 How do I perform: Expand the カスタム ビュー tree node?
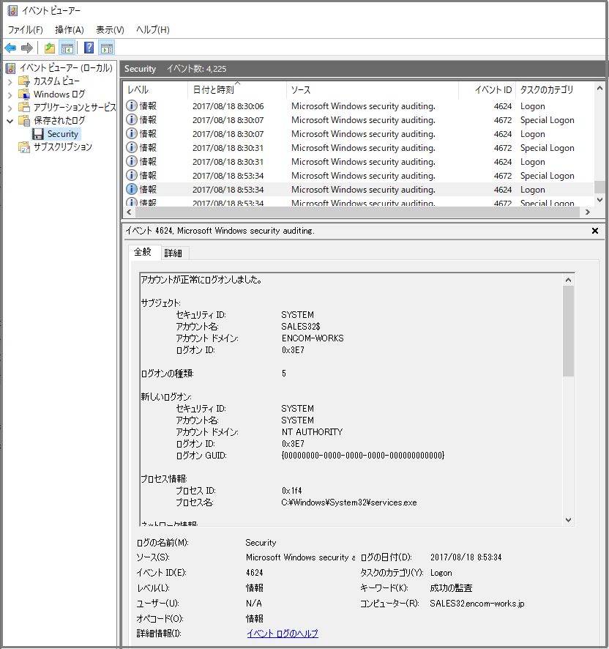click(10, 81)
